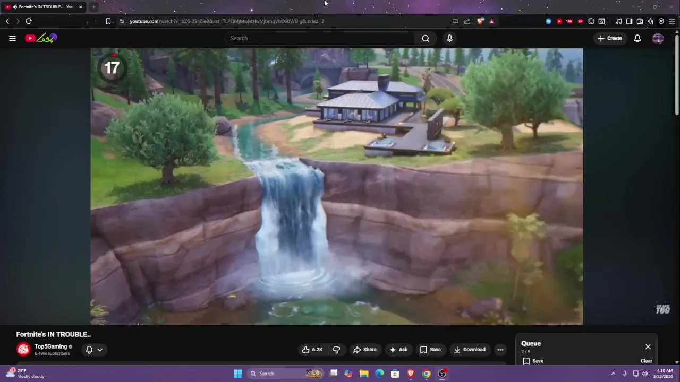Launch Copilot from taskbar

point(348,374)
